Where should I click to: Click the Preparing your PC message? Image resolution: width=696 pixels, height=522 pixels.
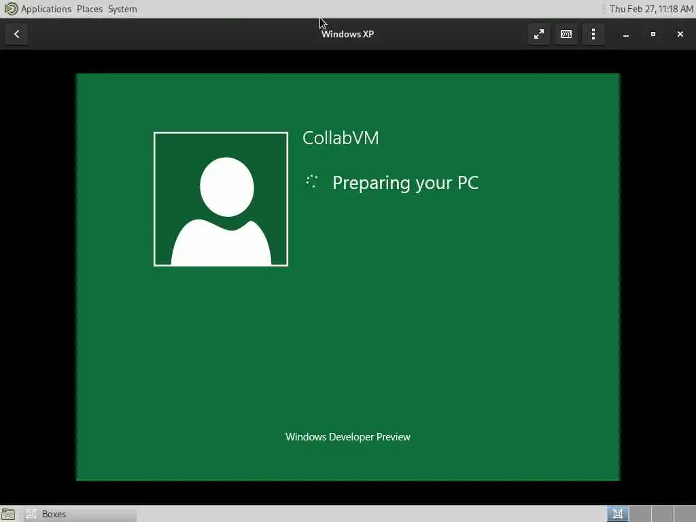405,183
